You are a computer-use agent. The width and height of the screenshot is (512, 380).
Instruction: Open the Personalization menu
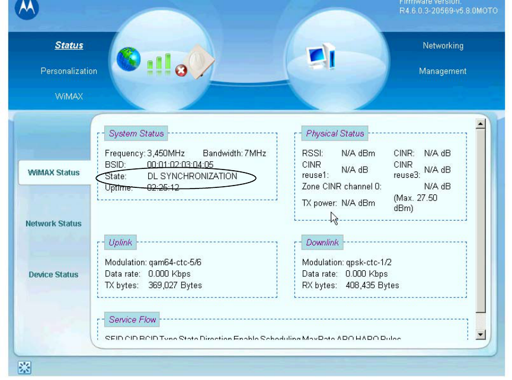coord(69,71)
